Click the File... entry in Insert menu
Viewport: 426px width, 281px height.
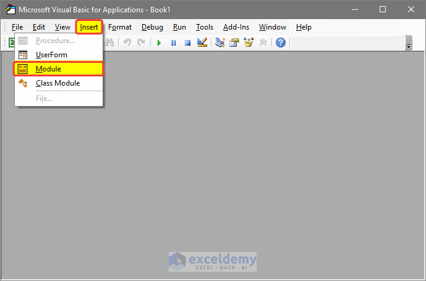(59, 99)
